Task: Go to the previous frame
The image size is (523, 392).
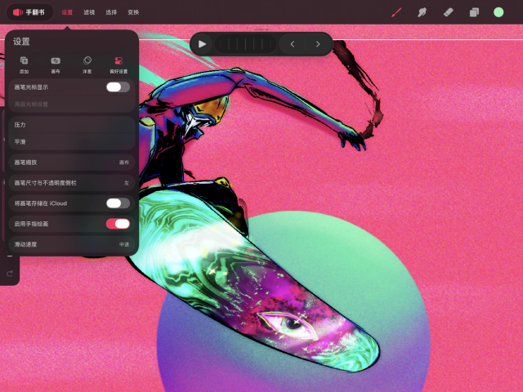Action: pyautogui.click(x=293, y=44)
